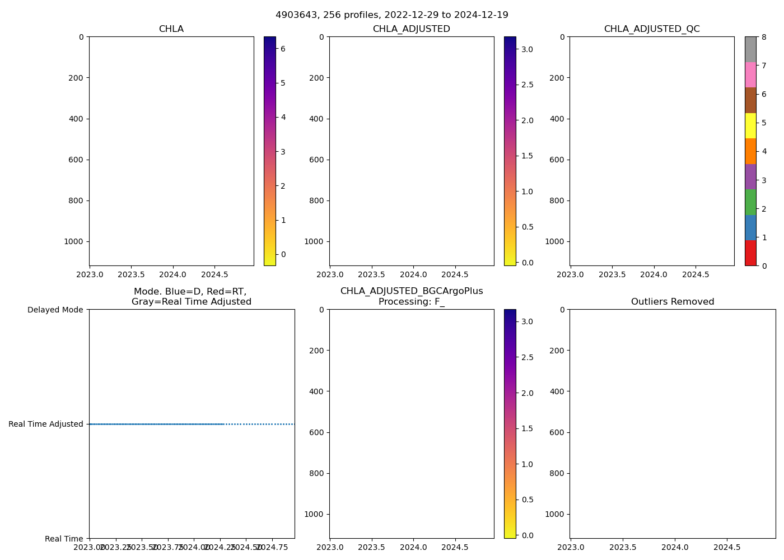Select the yellow segment of the QC colorbar
Viewport: 784px width, 560px height.
coord(750,126)
